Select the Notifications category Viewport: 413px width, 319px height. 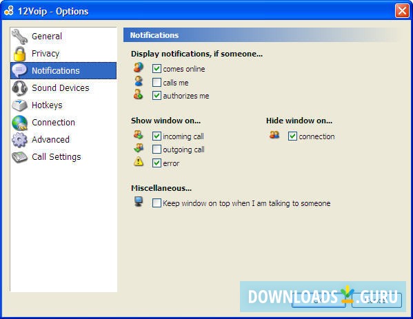tap(63, 70)
